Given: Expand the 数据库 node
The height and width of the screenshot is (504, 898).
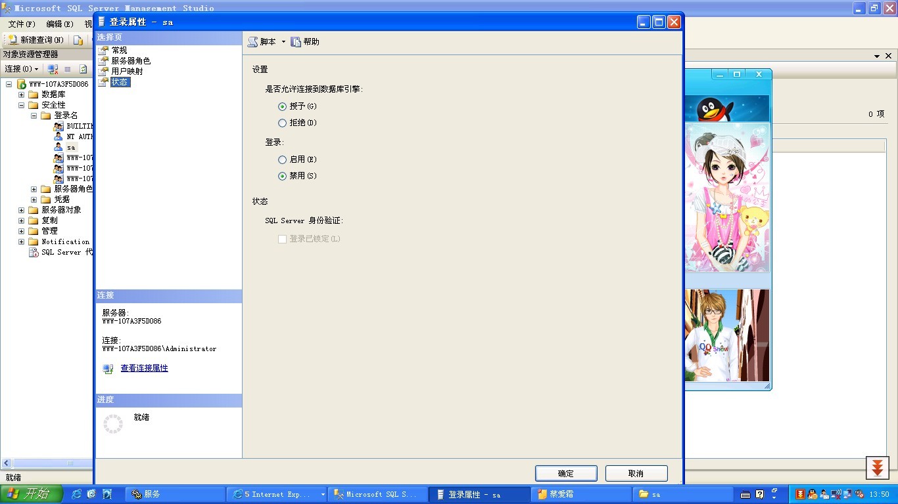Looking at the screenshot, I should [22, 94].
